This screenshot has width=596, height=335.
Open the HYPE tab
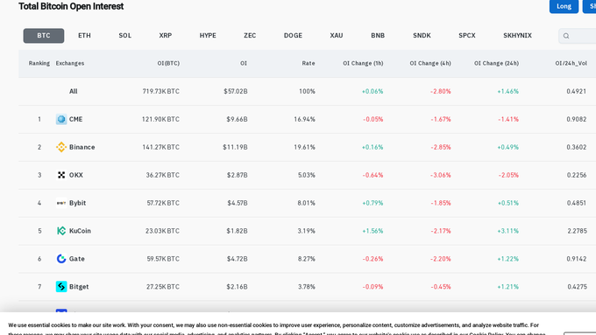pos(208,36)
